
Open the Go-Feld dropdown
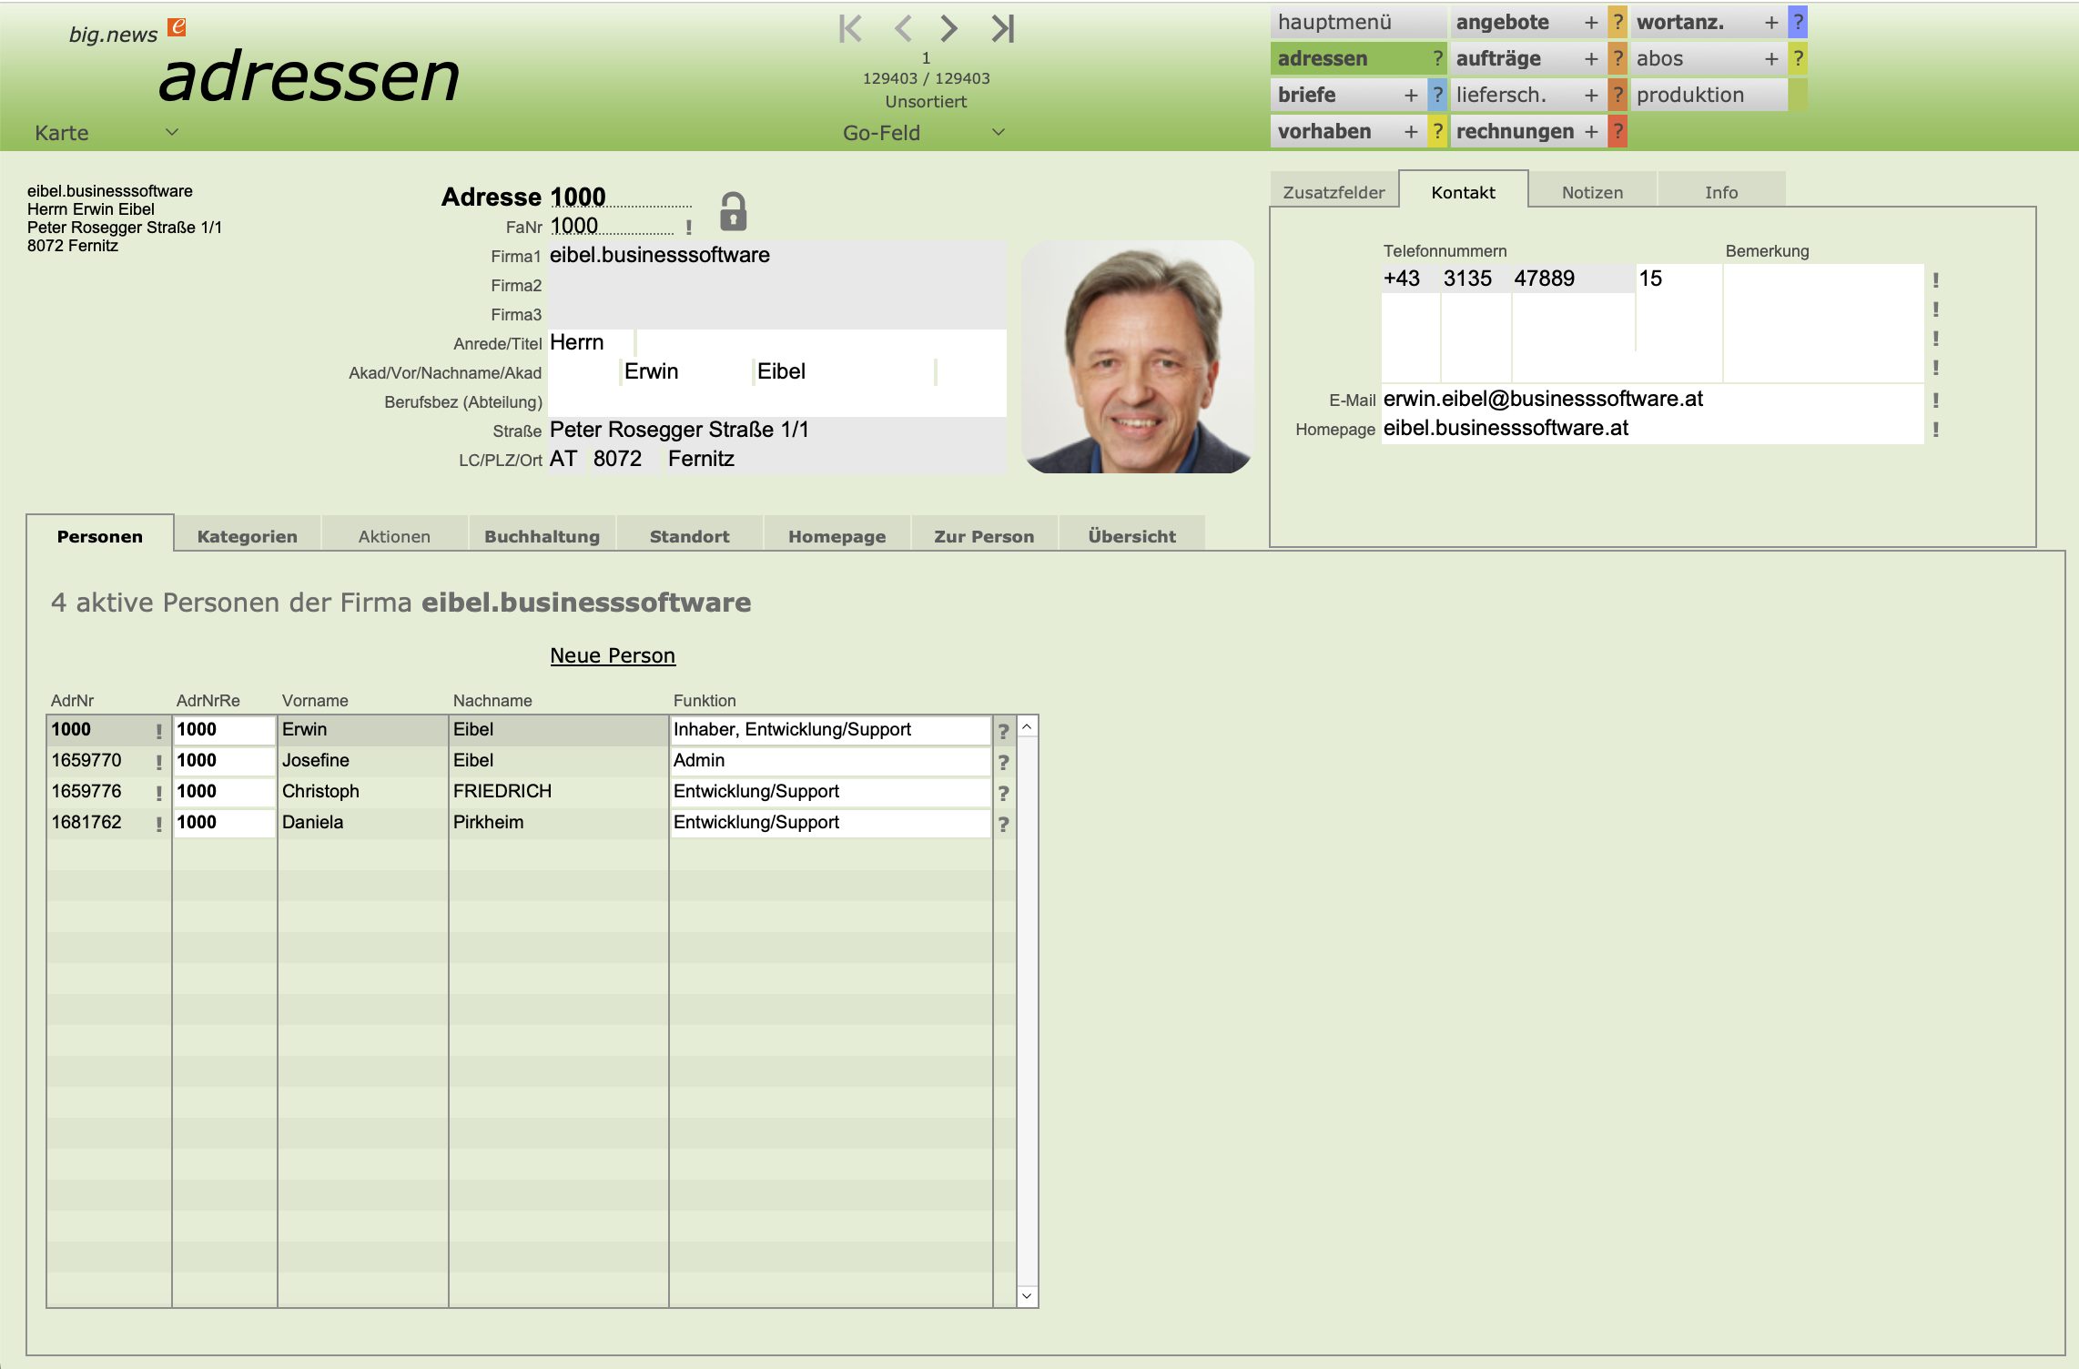pos(925,133)
